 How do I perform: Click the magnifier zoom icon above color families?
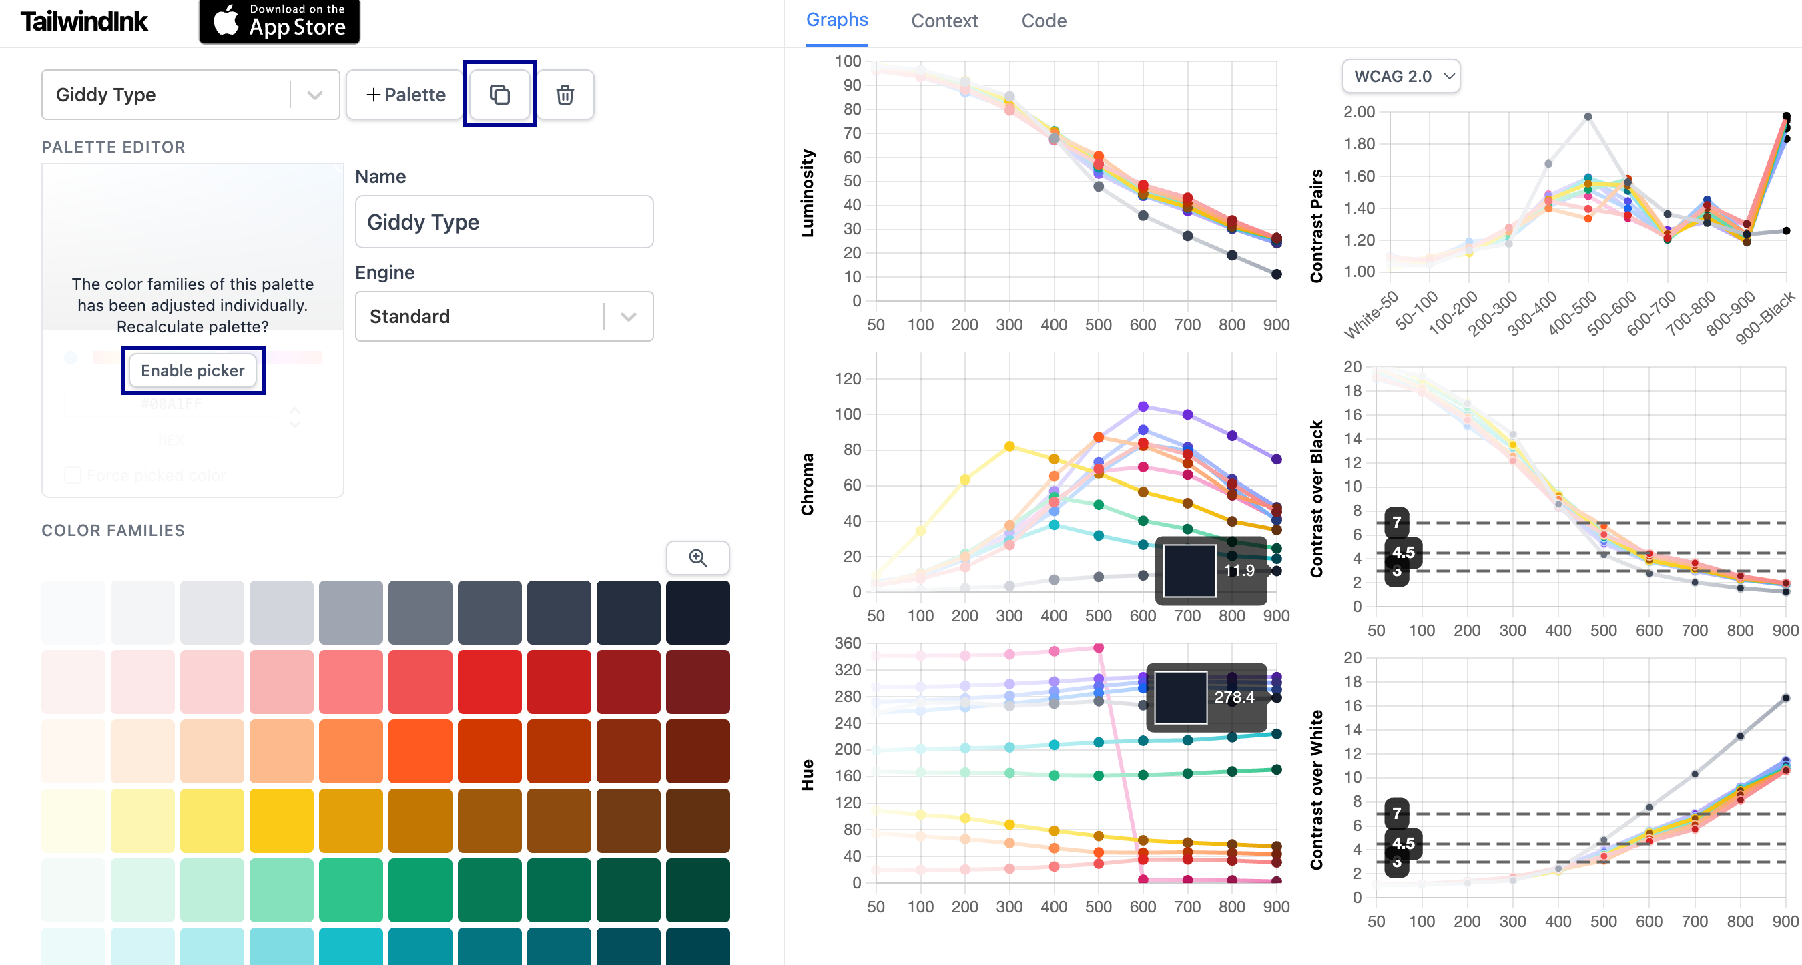point(697,557)
